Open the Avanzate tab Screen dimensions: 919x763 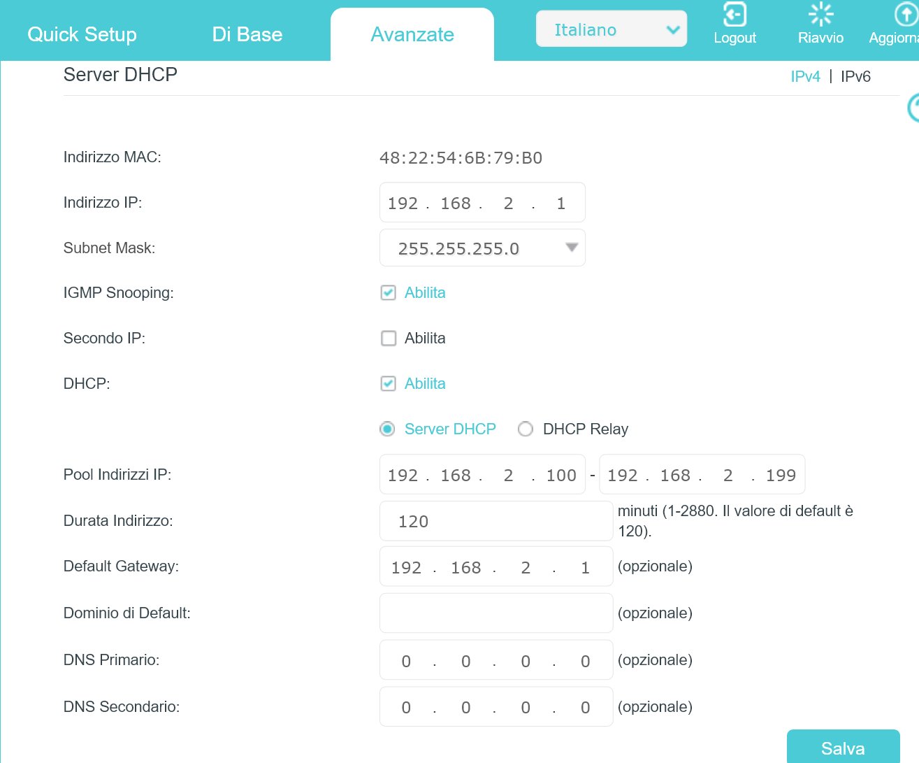click(412, 34)
